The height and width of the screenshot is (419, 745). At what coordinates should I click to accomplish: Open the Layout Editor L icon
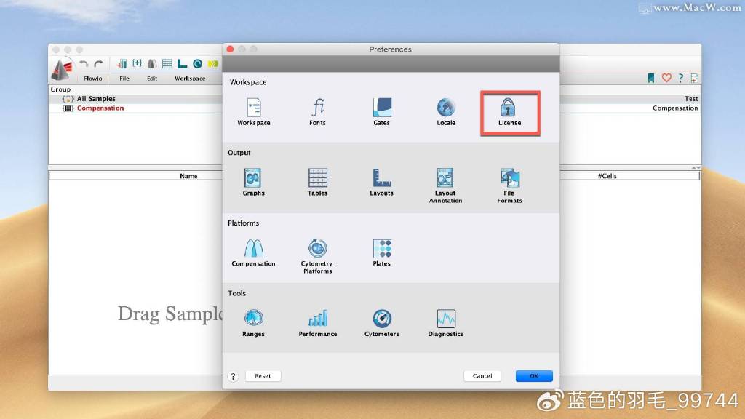point(182,64)
